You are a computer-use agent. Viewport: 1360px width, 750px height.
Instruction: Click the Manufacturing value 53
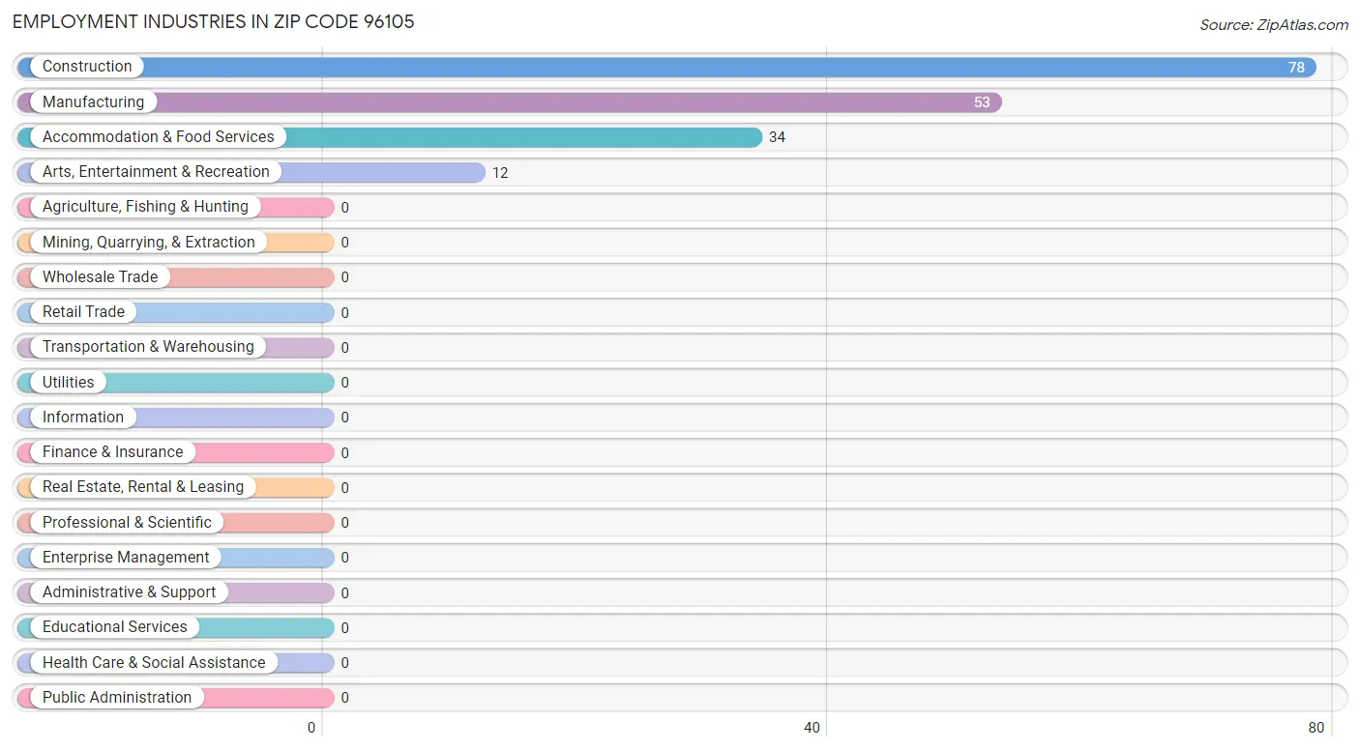[x=982, y=102]
